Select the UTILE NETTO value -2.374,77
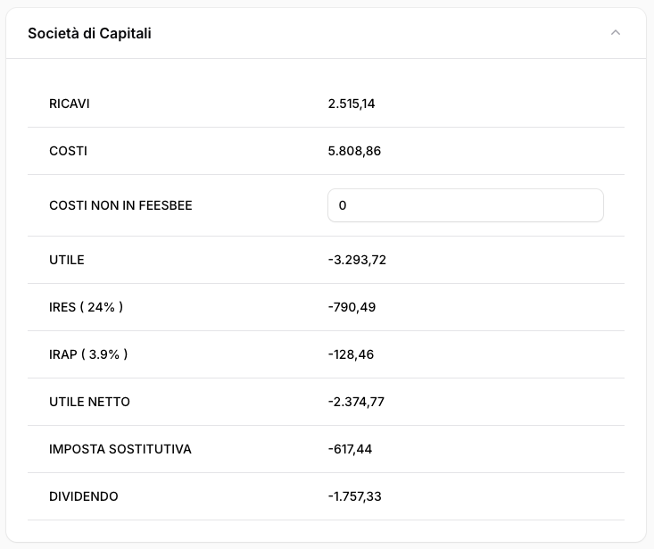 [x=356, y=402]
